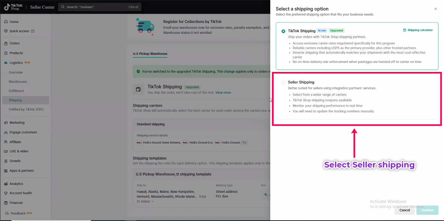Select the Seller Shipping radio button
The height and width of the screenshot is (221, 444).
click(283, 82)
